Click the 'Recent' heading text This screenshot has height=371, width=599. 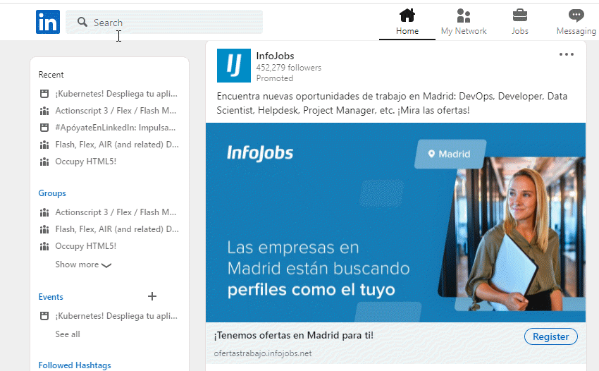pos(51,75)
